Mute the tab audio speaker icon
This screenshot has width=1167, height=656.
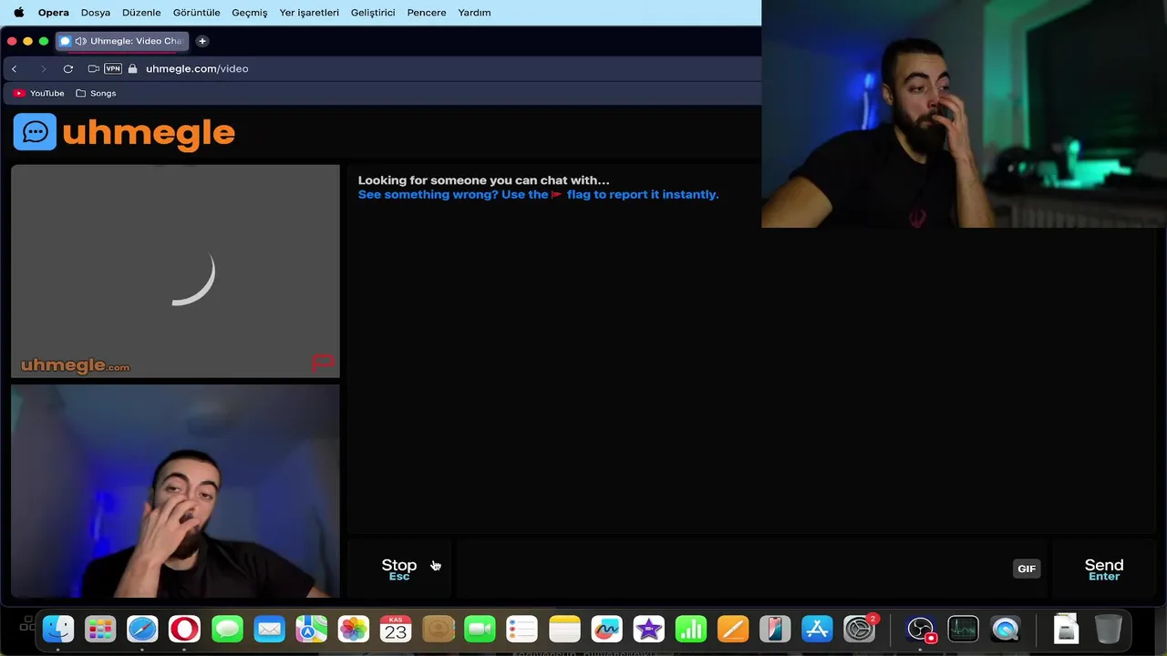(81, 41)
